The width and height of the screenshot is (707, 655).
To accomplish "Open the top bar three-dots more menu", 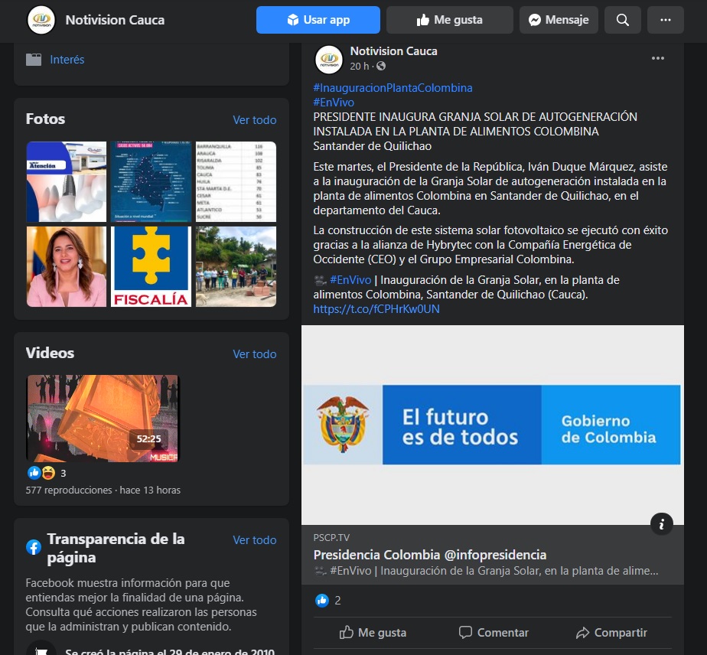I will tap(666, 20).
